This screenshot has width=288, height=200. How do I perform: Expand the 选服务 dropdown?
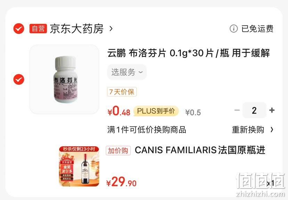[x=127, y=72]
